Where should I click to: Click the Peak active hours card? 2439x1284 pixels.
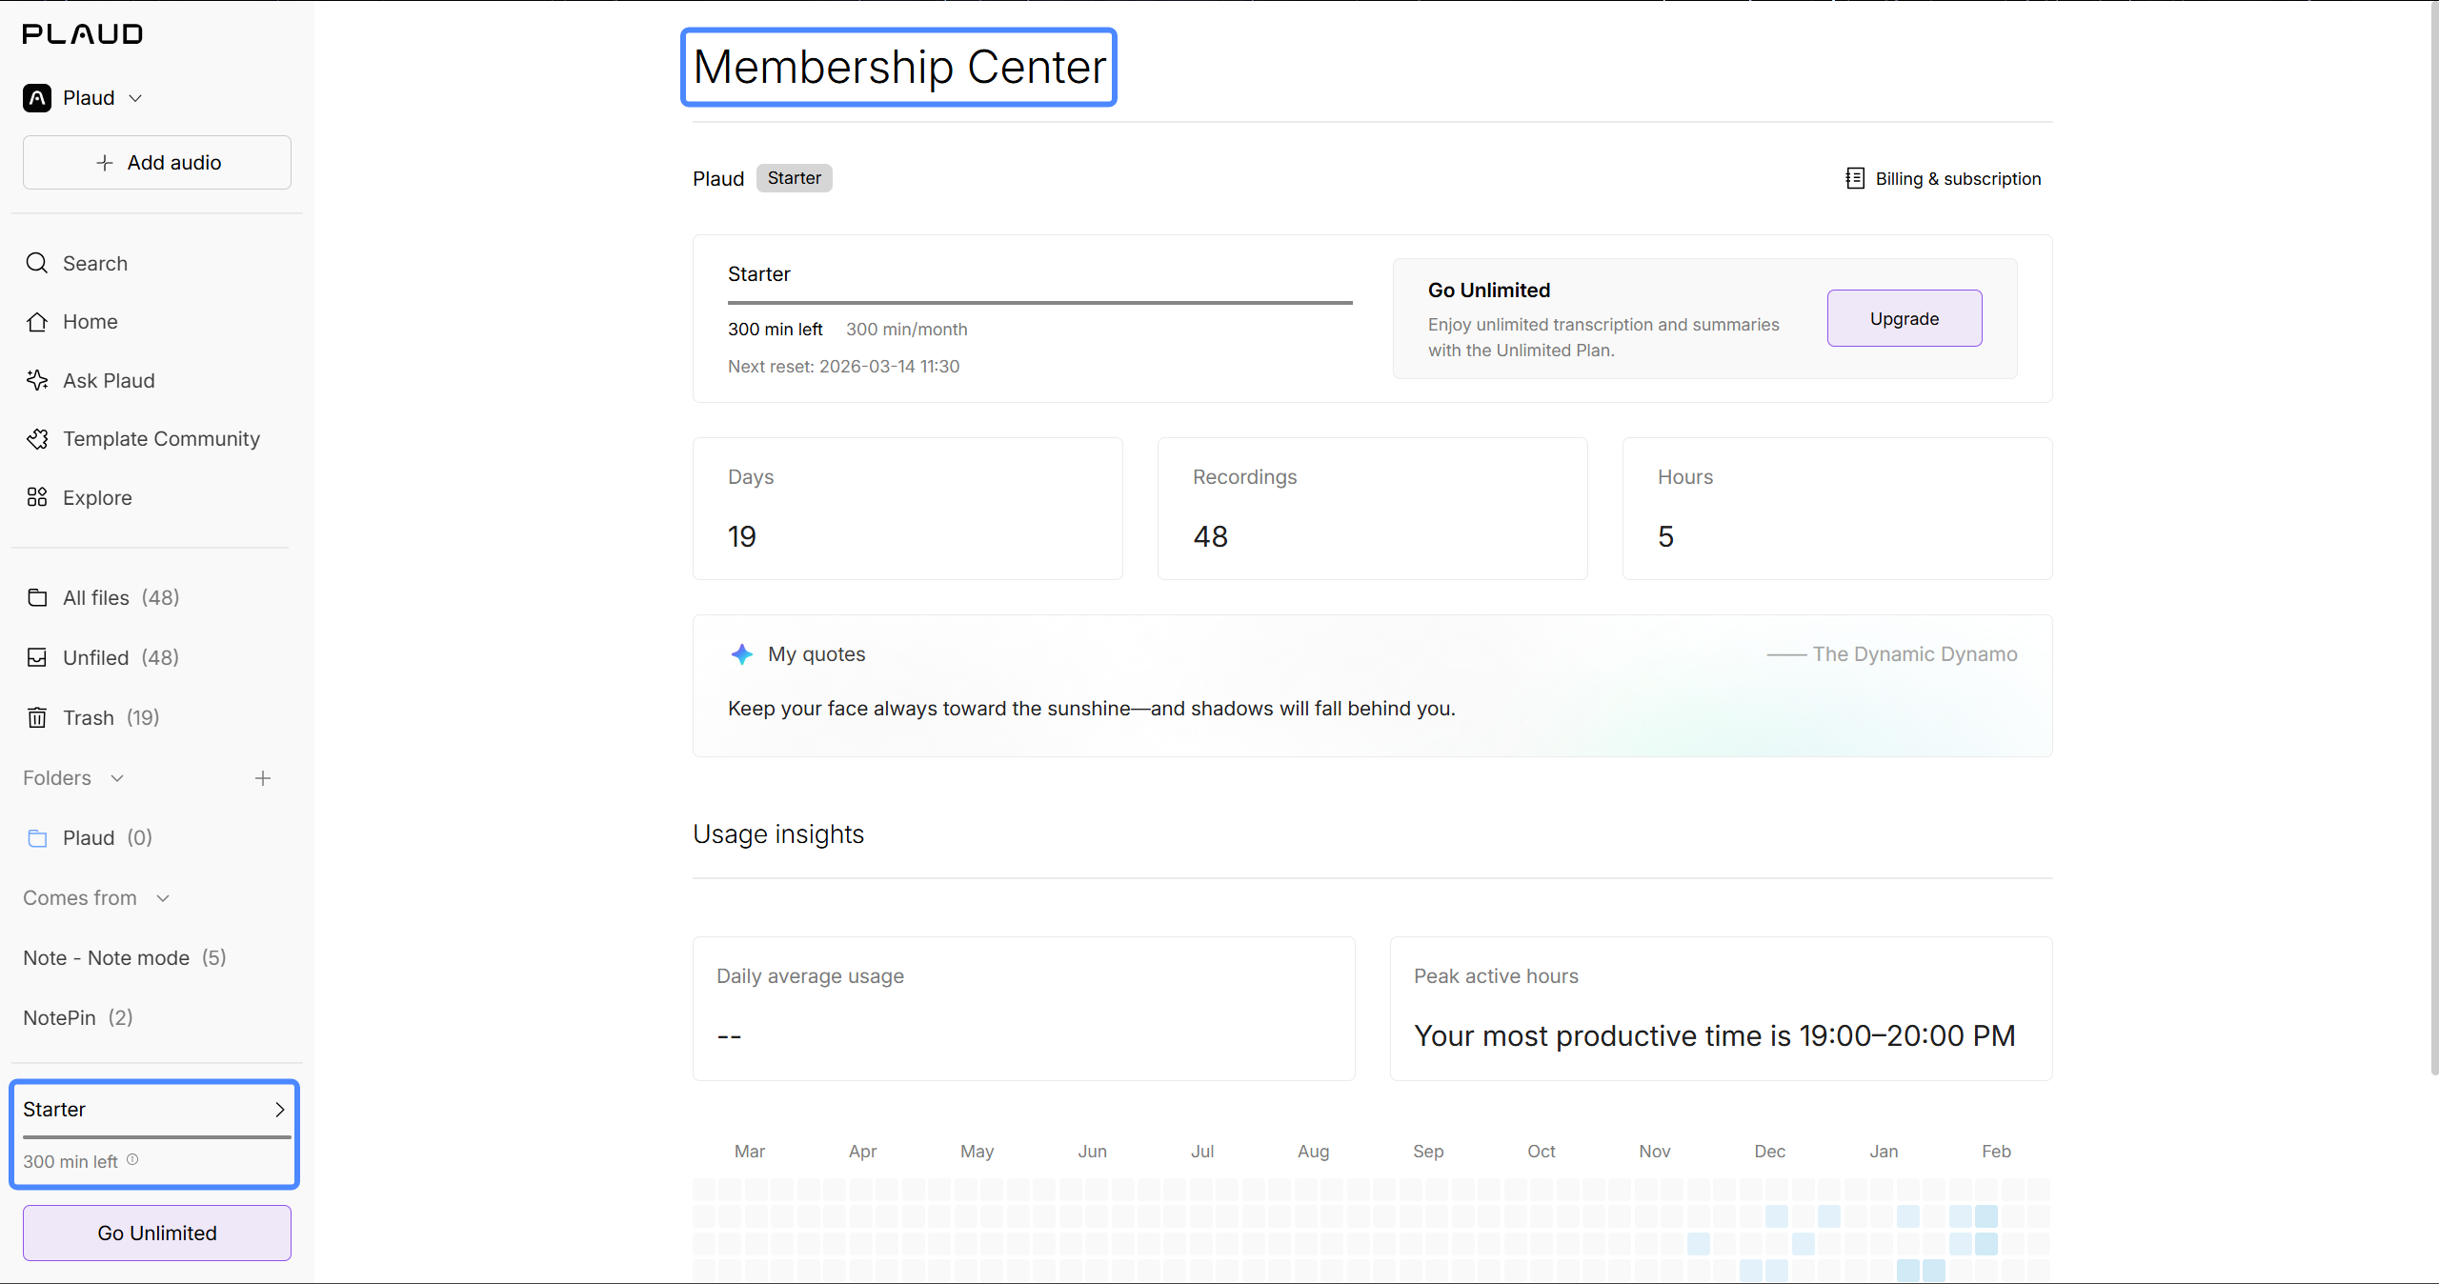[x=1722, y=1009]
